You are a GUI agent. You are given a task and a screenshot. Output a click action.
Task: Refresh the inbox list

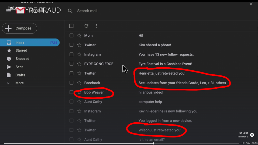(x=86, y=26)
